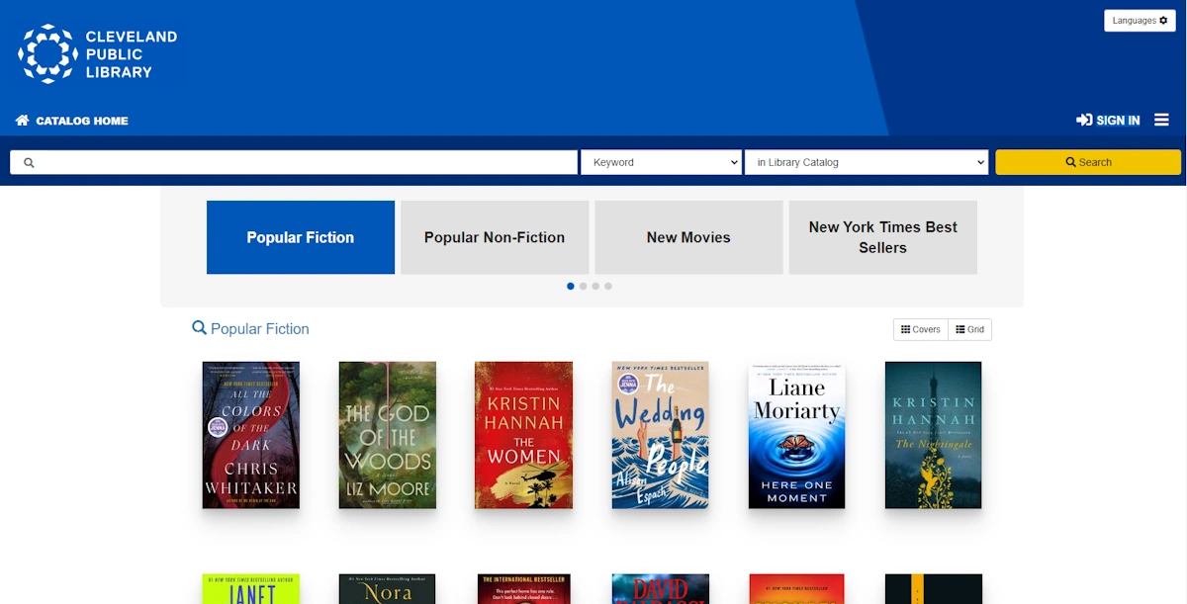Image resolution: width=1187 pixels, height=604 pixels.
Task: Click the Popular Fiction heading link
Action: click(259, 329)
